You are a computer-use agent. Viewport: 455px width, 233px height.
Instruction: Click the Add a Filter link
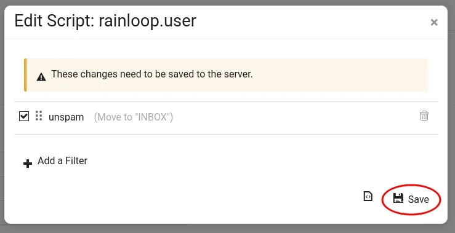62,161
